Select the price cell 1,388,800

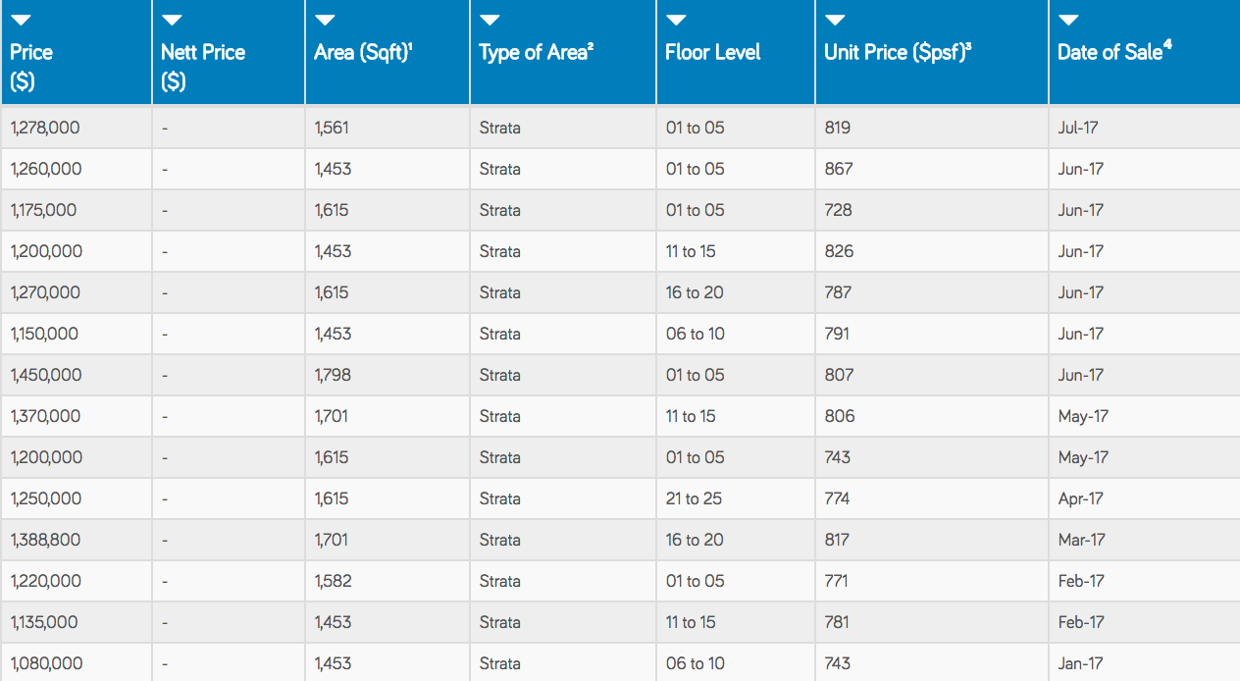[45, 540]
